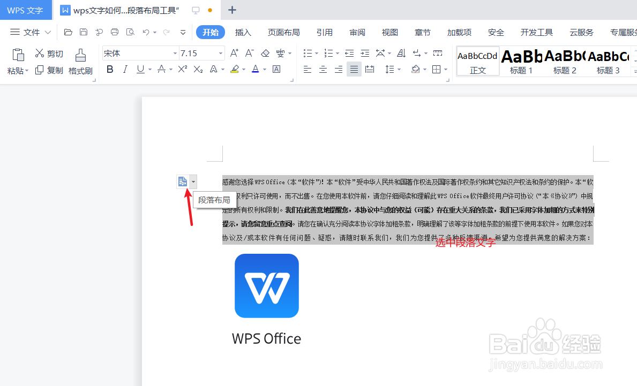Toggle strikethrough text formatting
Screen dimensions: 637x386
[x=161, y=70]
